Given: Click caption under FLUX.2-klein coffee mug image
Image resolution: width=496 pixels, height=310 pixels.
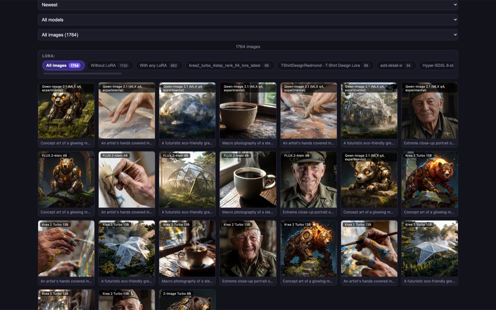Looking at the screenshot, I should click(x=248, y=212).
